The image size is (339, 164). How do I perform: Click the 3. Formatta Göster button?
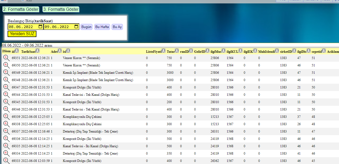tap(61, 9)
